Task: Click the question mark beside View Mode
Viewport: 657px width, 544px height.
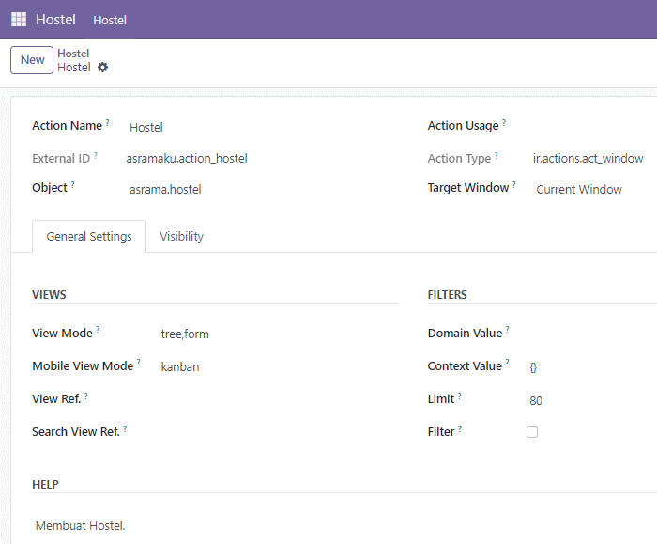Action: pos(98,330)
